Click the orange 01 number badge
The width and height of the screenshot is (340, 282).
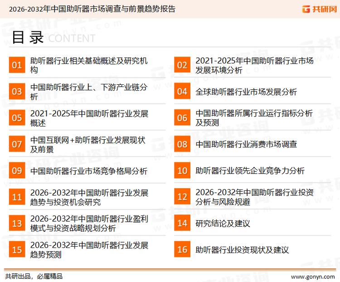[x=17, y=65]
